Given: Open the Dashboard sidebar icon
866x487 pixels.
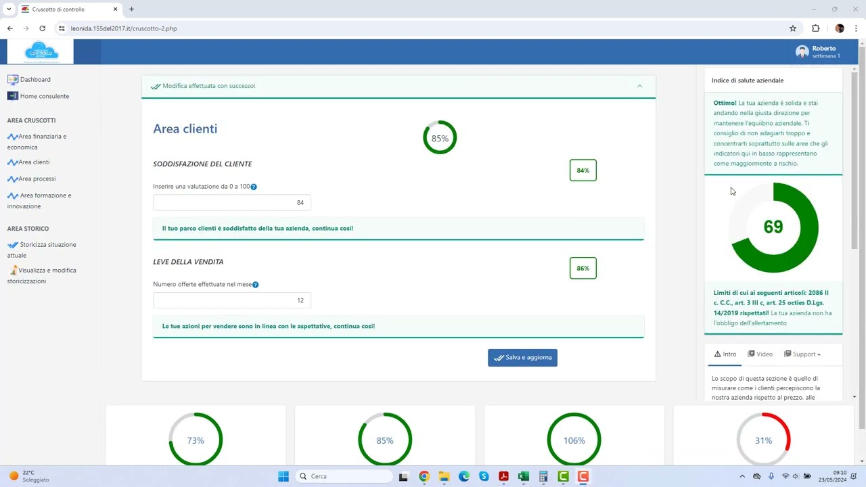Looking at the screenshot, I should click(12, 79).
